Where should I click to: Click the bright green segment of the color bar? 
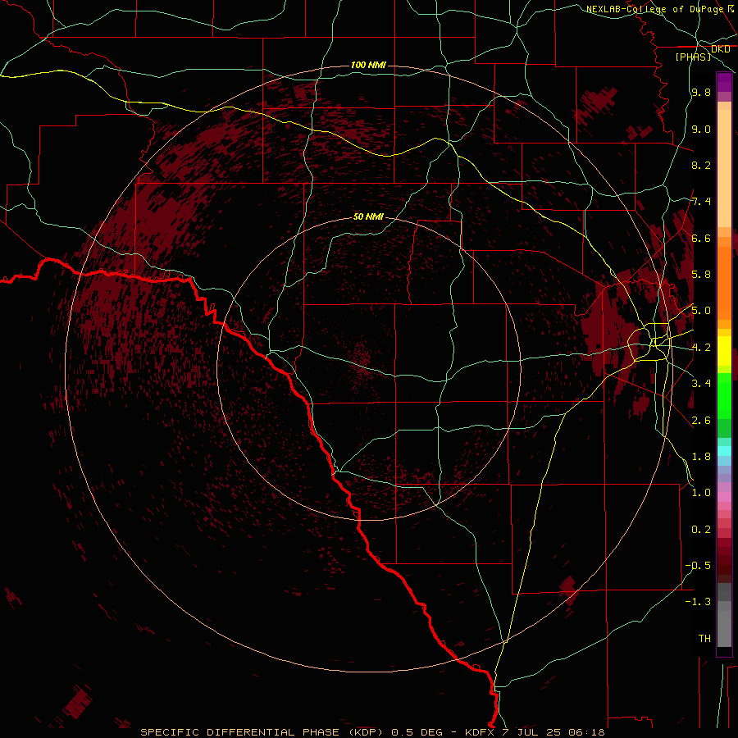[724, 394]
